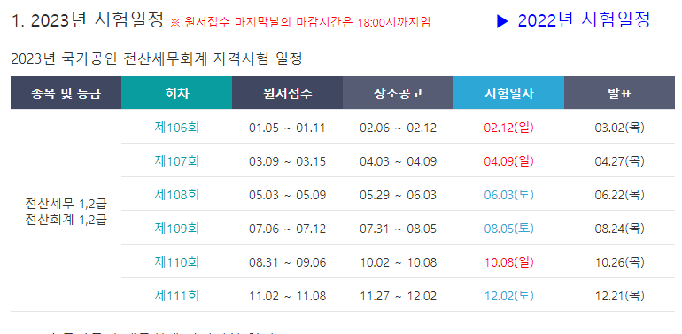
Task: Select the 제110회 round entry
Action: [176, 262]
